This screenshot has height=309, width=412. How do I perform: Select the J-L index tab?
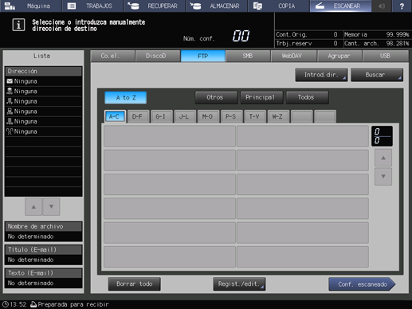pyautogui.click(x=185, y=116)
